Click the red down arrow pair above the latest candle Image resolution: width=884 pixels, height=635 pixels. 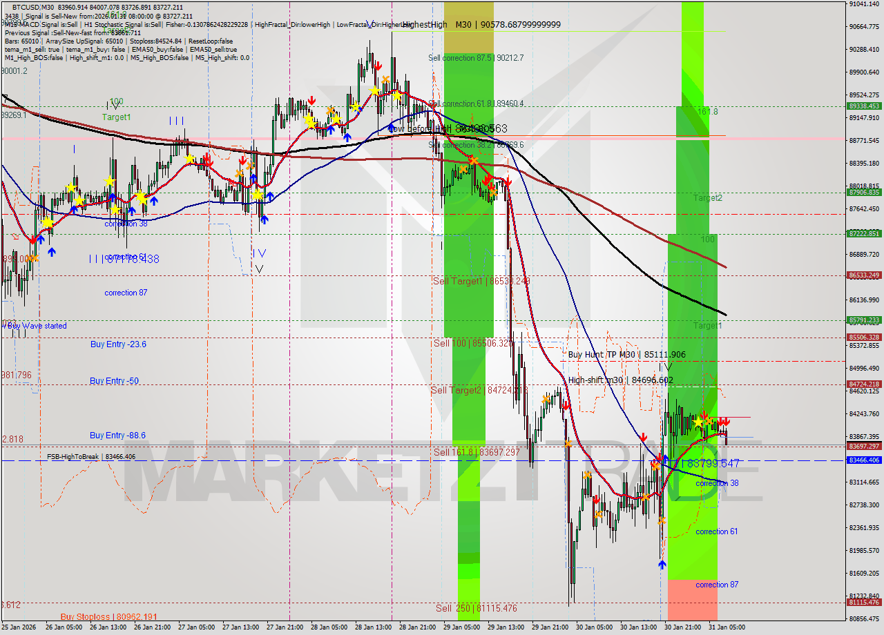click(x=723, y=421)
